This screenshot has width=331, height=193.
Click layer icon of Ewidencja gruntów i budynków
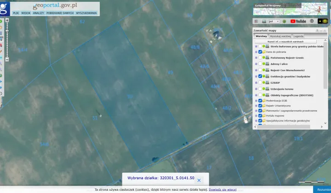[267, 76]
